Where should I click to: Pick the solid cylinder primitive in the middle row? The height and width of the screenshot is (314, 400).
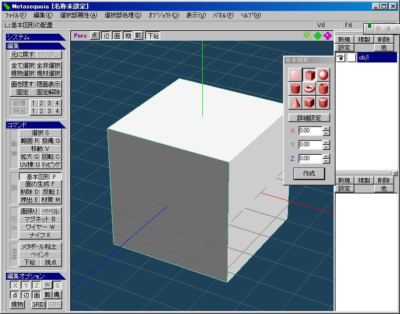[295, 89]
